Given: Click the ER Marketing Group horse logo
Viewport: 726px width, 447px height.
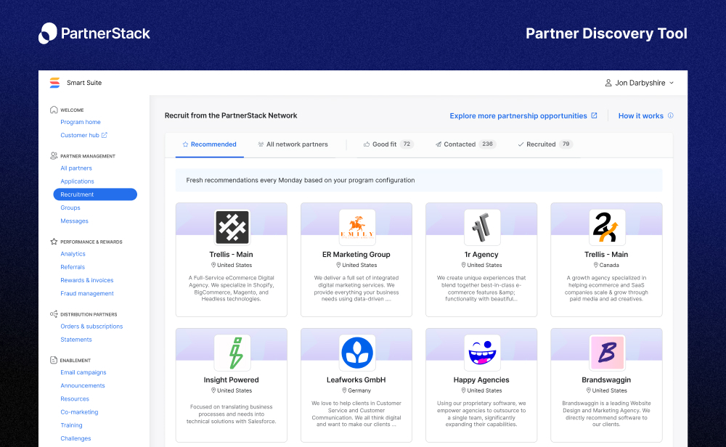Looking at the screenshot, I should click(356, 227).
